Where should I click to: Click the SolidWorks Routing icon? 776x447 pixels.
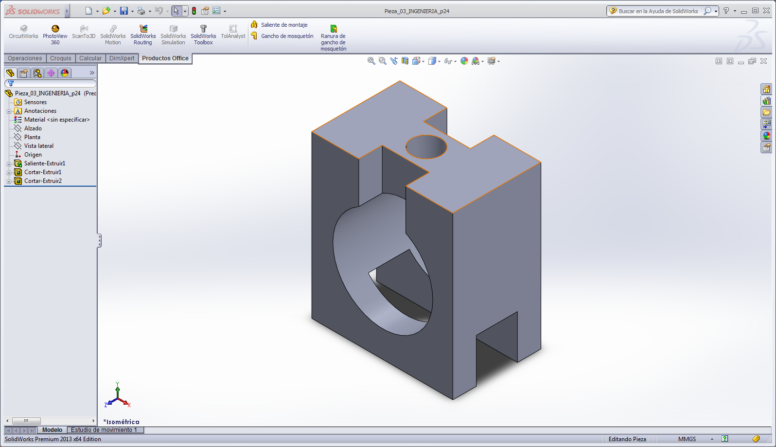[143, 35]
